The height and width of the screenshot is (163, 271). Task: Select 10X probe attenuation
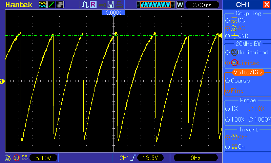click(256, 109)
